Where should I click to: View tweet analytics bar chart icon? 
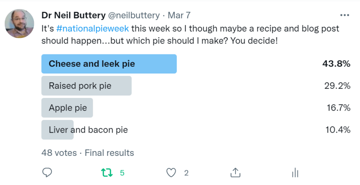point(295,173)
